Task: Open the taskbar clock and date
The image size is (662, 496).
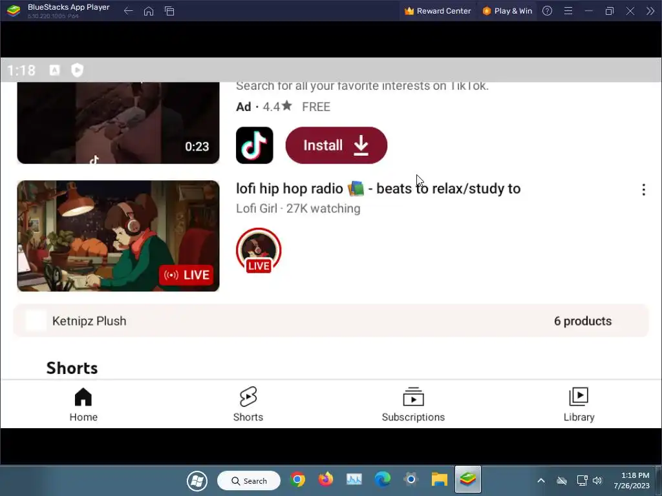Action: point(632,480)
